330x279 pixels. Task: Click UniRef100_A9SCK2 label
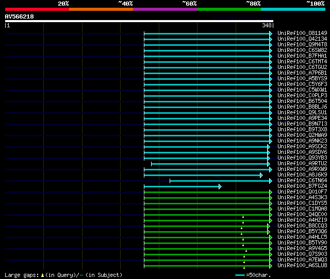point(302,147)
